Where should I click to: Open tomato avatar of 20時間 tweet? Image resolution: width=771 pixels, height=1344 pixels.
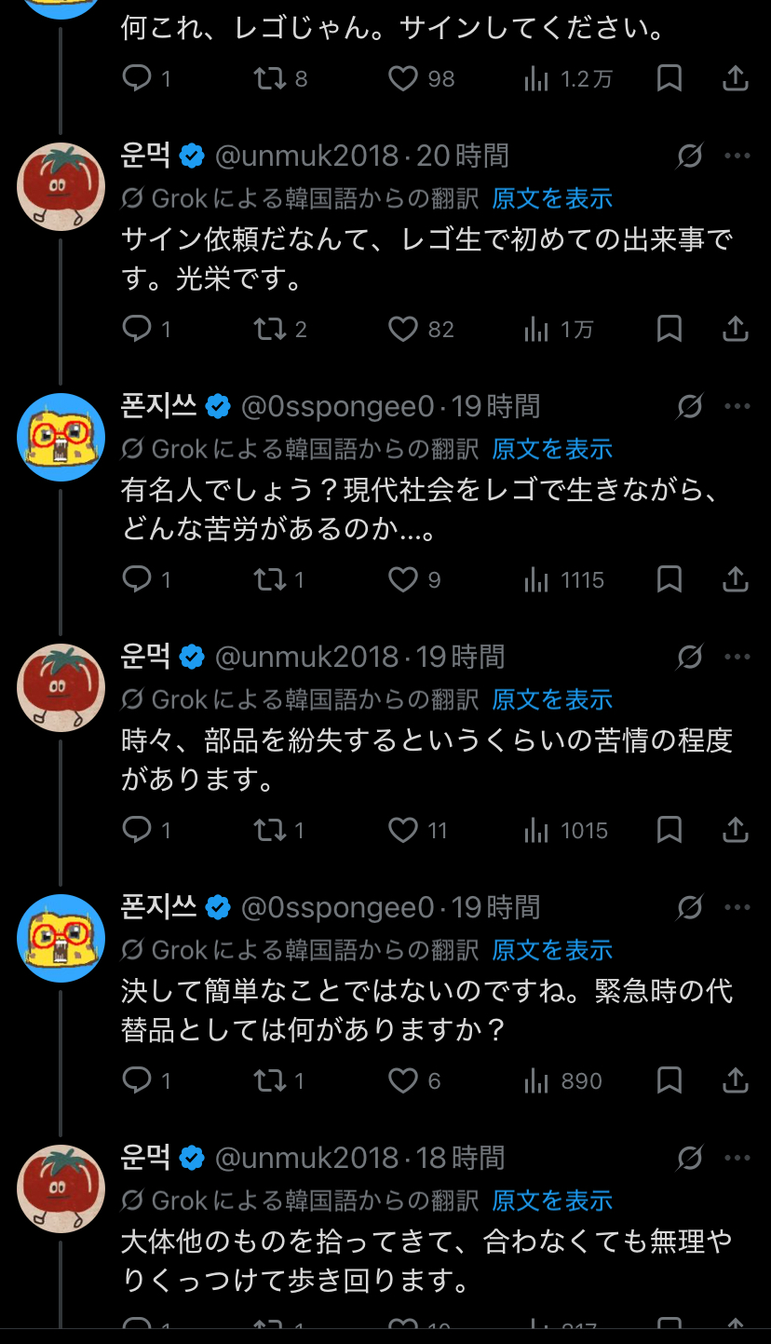[x=61, y=186]
